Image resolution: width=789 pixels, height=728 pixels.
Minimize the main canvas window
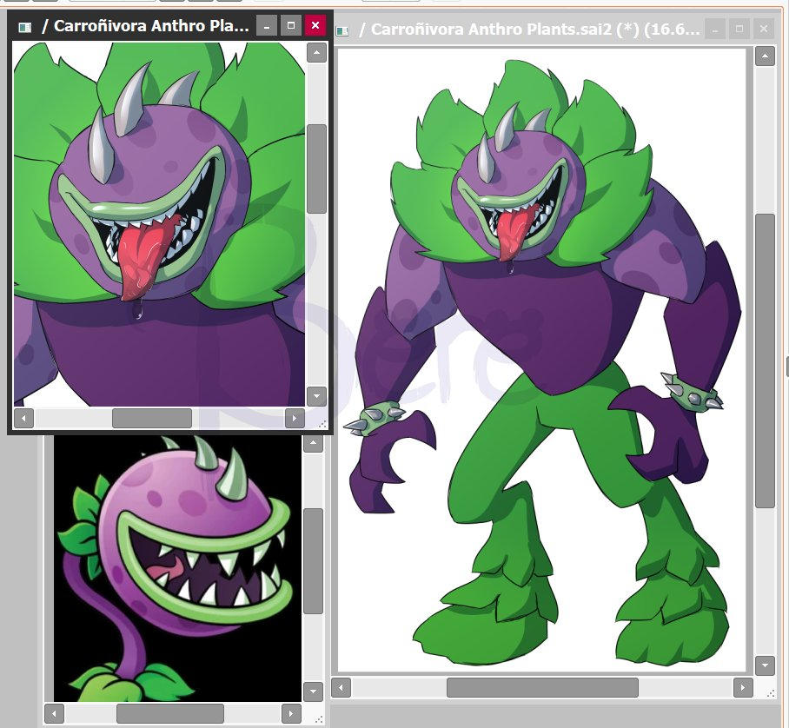click(715, 29)
